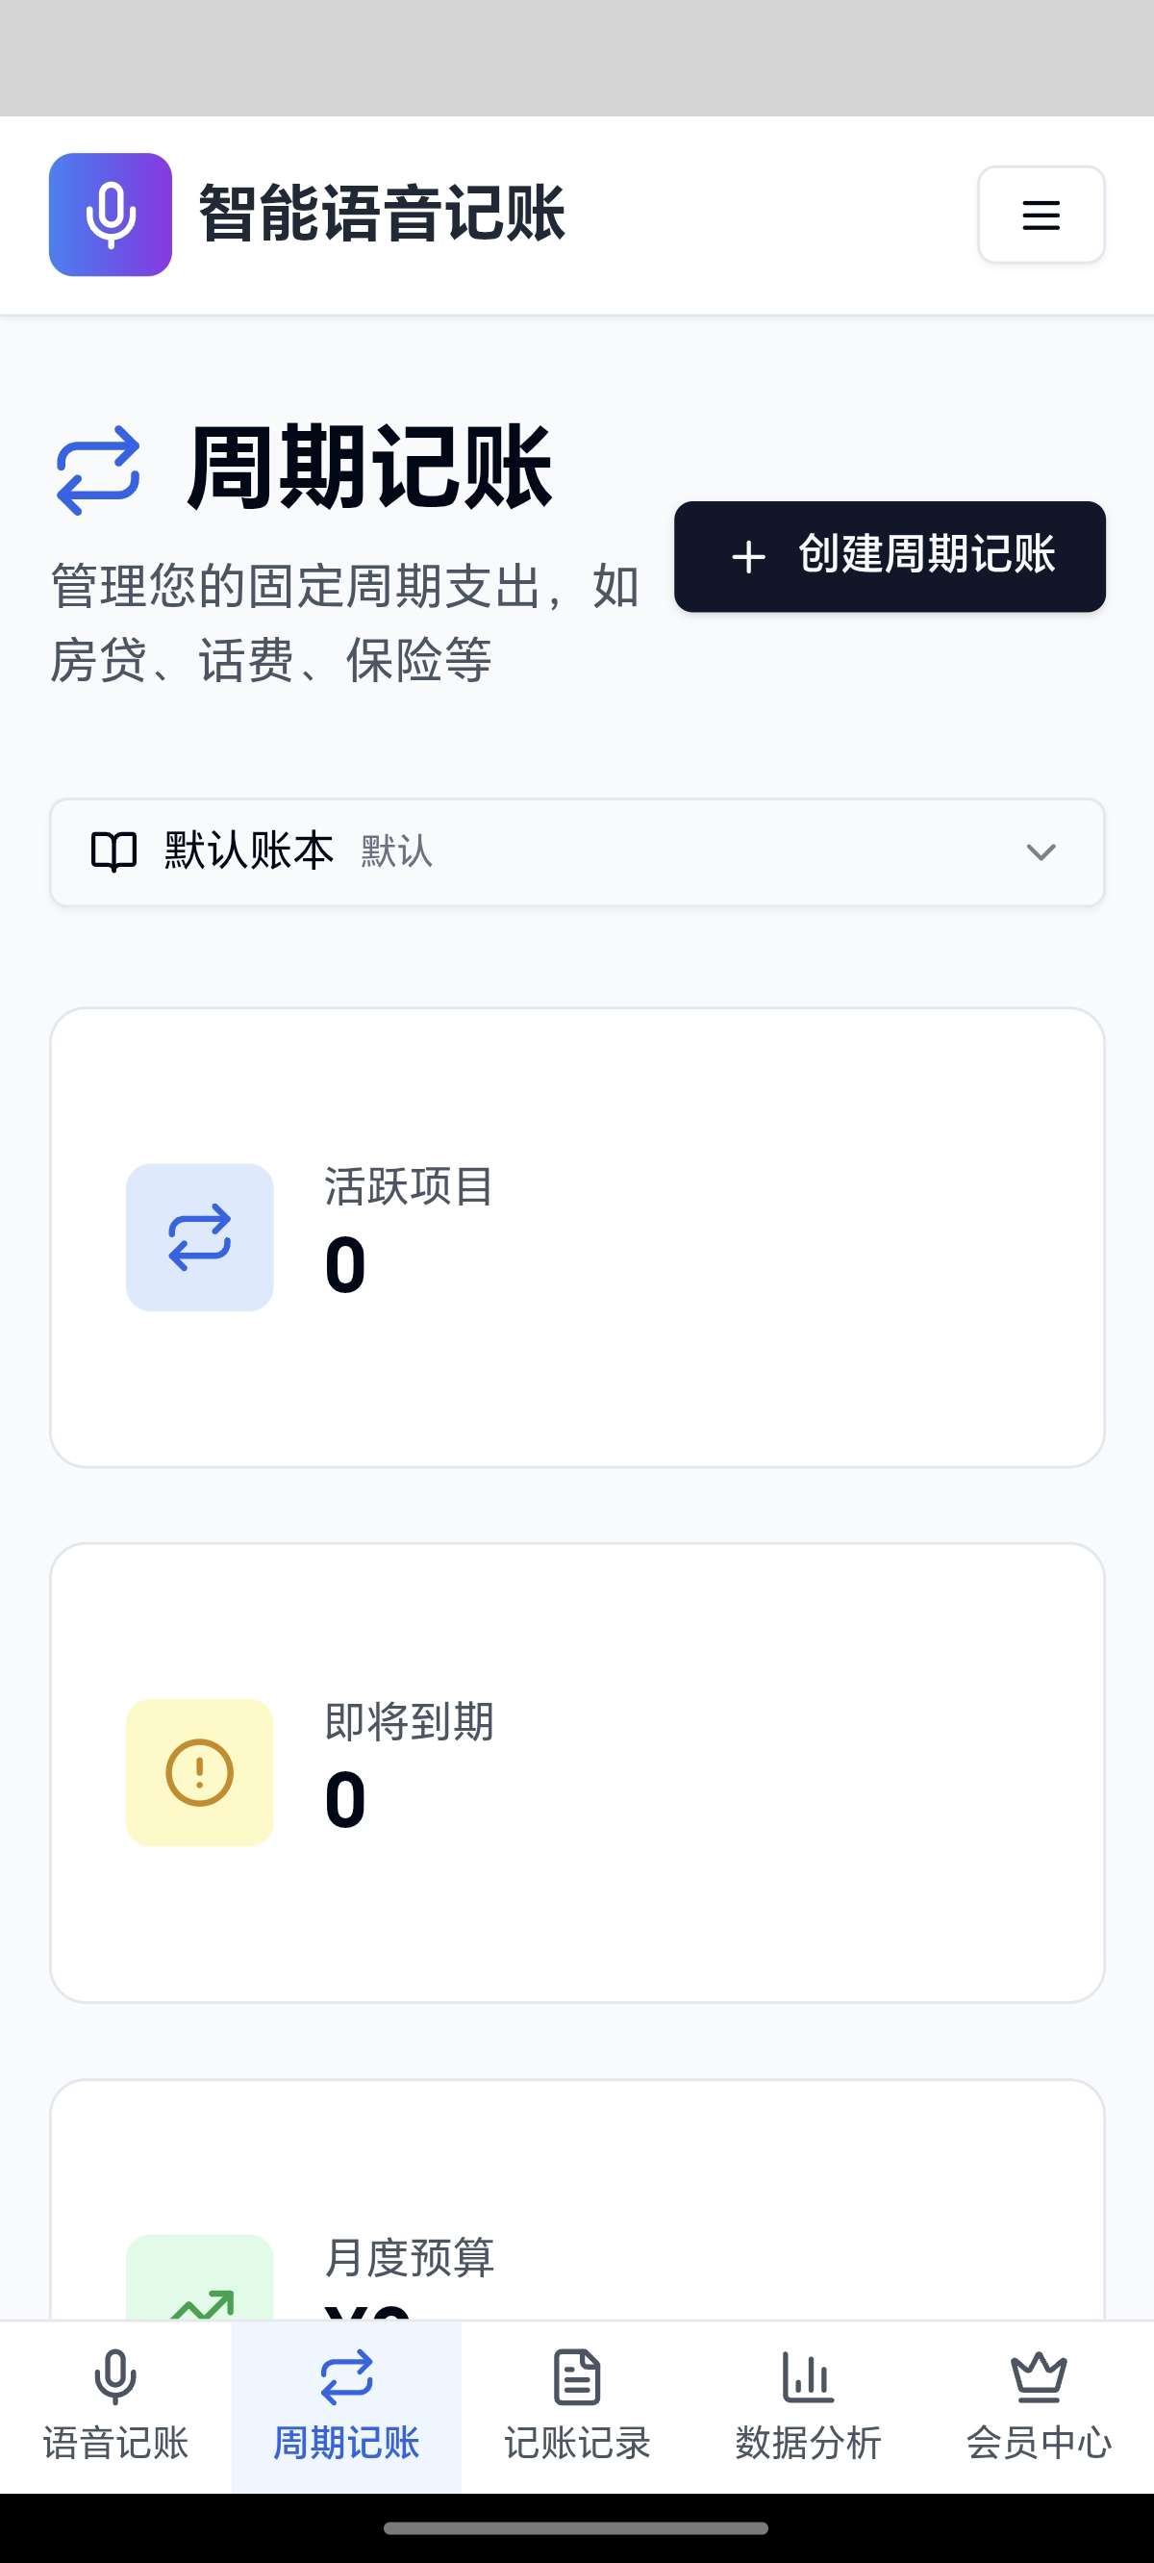Tap the yellow alert icon in 即将到期 card
This screenshot has width=1154, height=2563.
click(200, 1773)
